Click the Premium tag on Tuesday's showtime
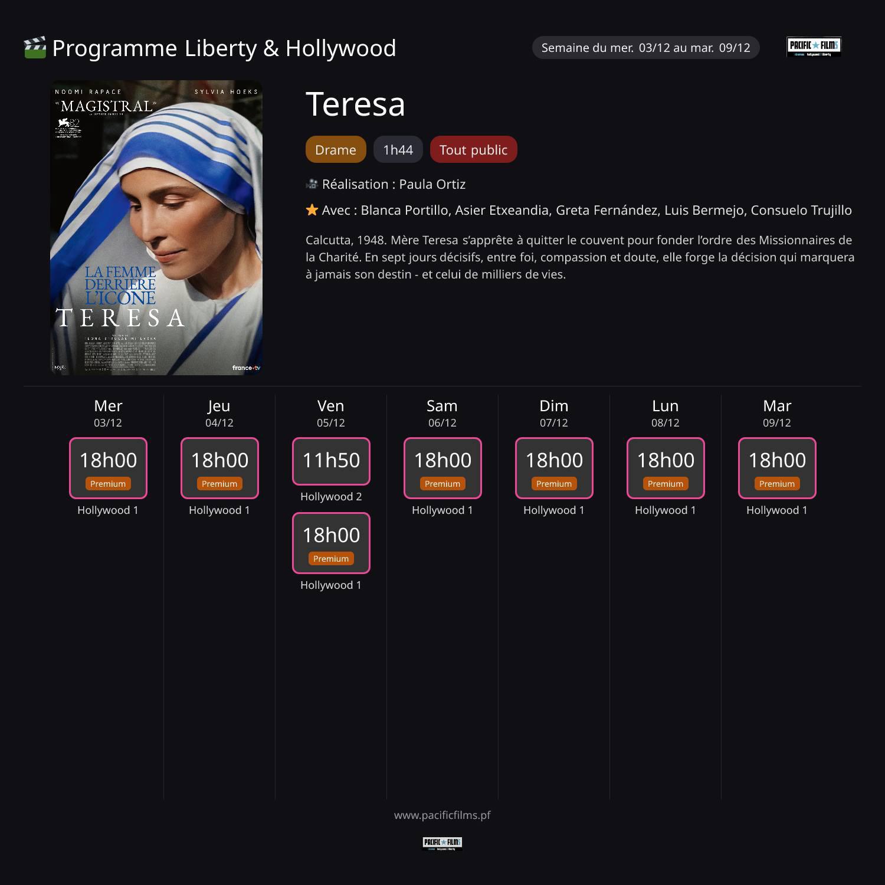 777,484
